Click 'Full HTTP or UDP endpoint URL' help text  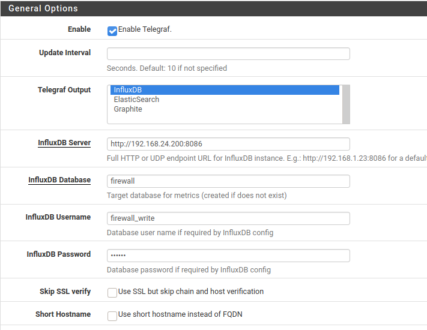point(267,158)
